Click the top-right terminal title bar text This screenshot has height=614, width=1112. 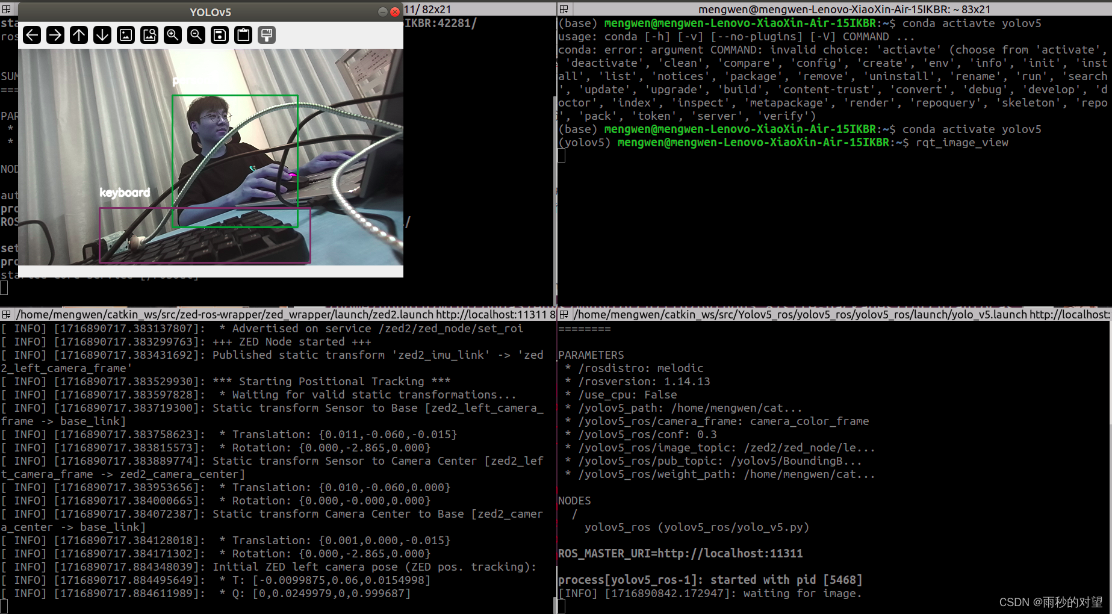[x=844, y=9]
